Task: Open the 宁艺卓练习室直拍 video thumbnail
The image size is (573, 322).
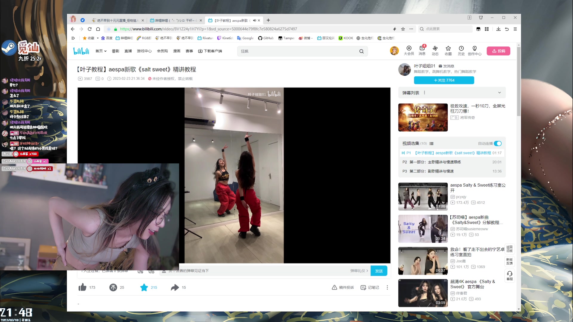Action: pyautogui.click(x=423, y=261)
